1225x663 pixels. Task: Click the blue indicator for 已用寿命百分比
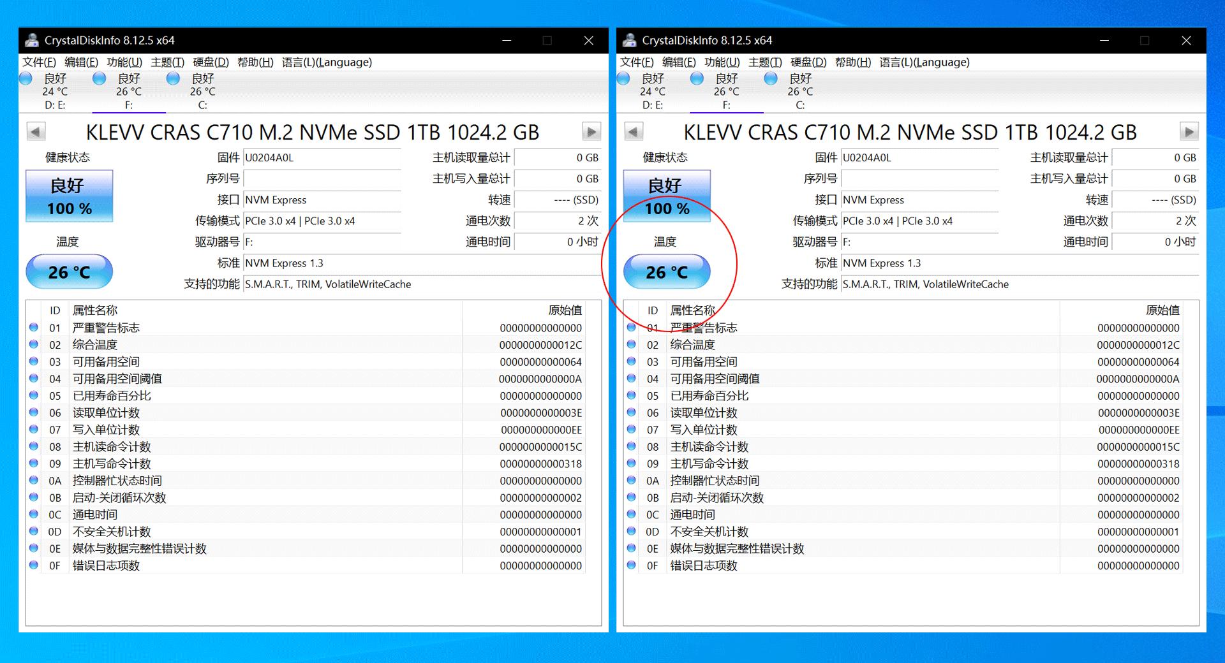click(x=34, y=395)
